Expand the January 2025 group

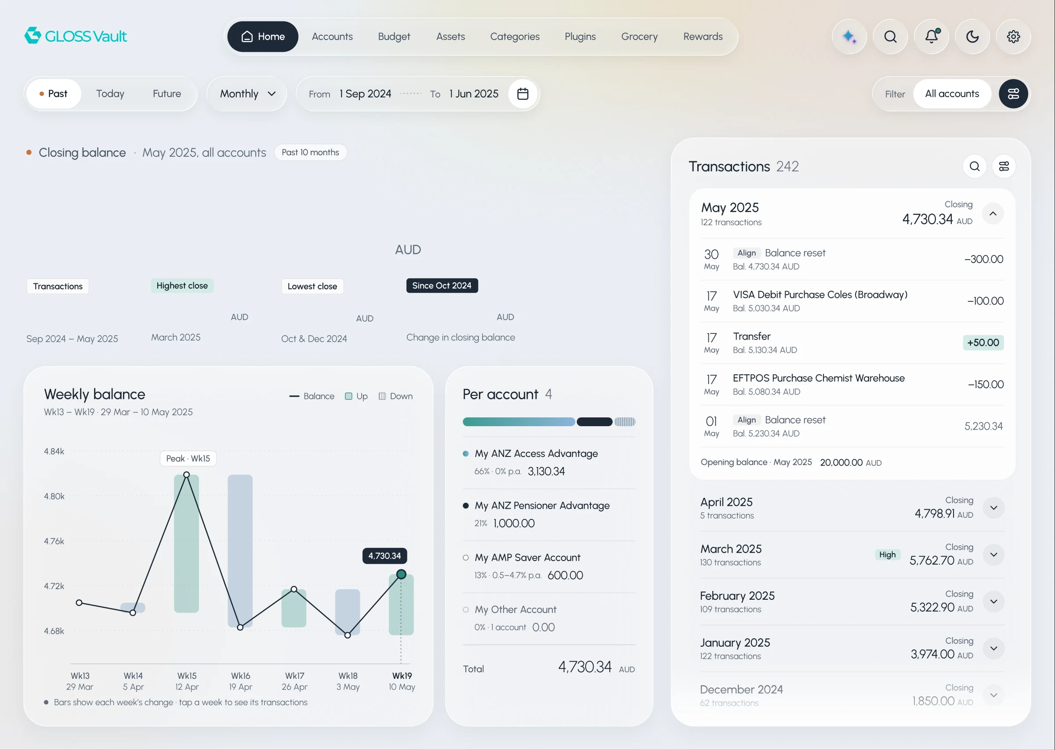[x=993, y=649]
